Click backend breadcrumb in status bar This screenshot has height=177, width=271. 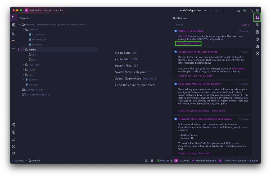18,161
